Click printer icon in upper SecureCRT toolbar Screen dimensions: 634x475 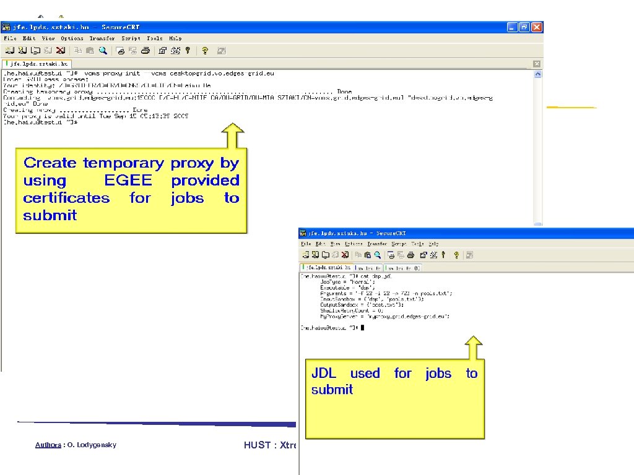(145, 51)
